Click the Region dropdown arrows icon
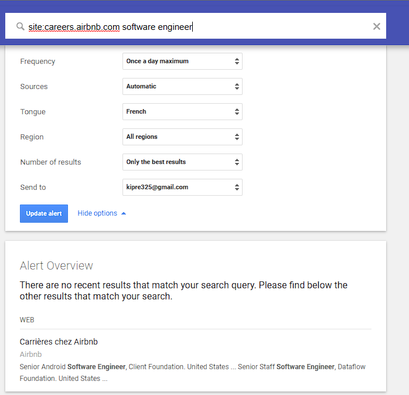409x395 pixels. (237, 137)
